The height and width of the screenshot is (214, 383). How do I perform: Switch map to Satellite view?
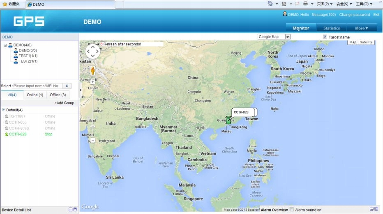pyautogui.click(x=366, y=42)
